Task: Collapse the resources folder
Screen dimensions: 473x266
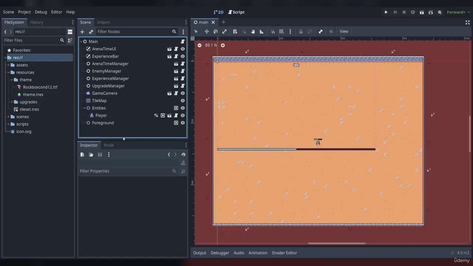Action: coord(8,72)
